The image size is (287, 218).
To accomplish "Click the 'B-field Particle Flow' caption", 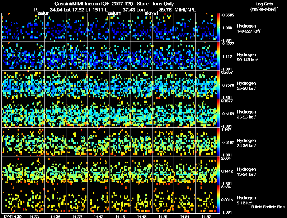I will tap(268, 207).
